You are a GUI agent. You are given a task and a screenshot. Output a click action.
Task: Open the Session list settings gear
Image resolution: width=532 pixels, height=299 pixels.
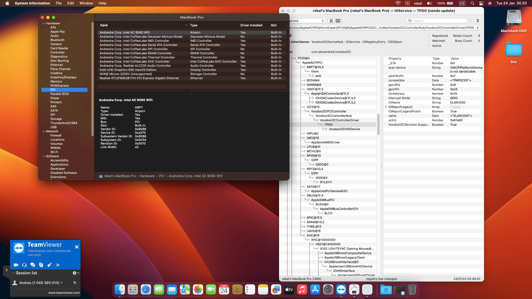(74, 273)
